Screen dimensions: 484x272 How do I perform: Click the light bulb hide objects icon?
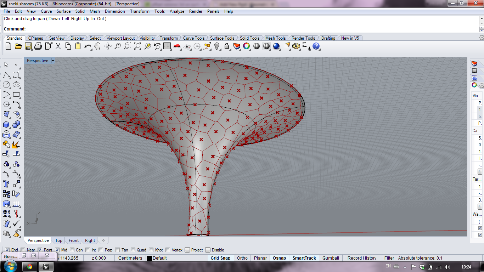(x=217, y=46)
